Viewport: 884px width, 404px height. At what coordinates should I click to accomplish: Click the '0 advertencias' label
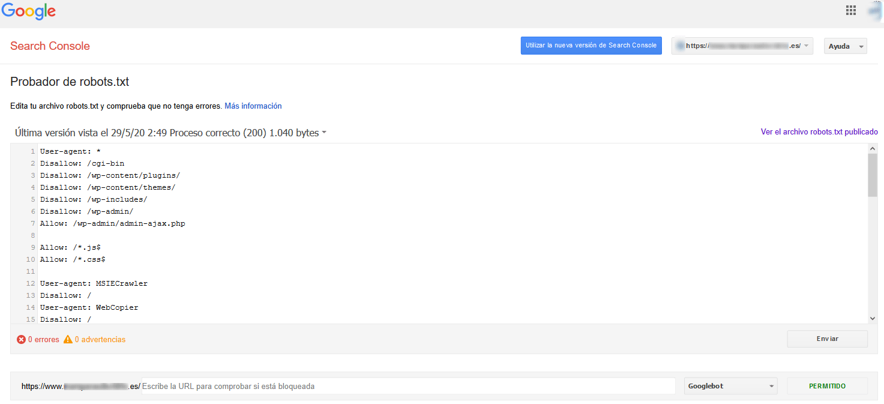pos(100,340)
